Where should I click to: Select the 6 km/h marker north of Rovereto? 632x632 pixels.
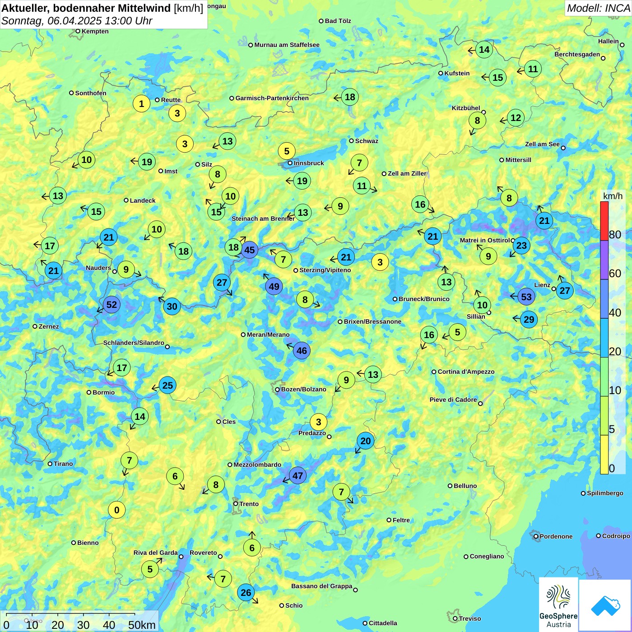252,548
